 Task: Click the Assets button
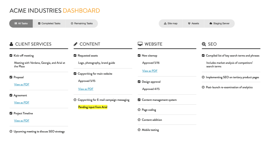coord(193,23)
